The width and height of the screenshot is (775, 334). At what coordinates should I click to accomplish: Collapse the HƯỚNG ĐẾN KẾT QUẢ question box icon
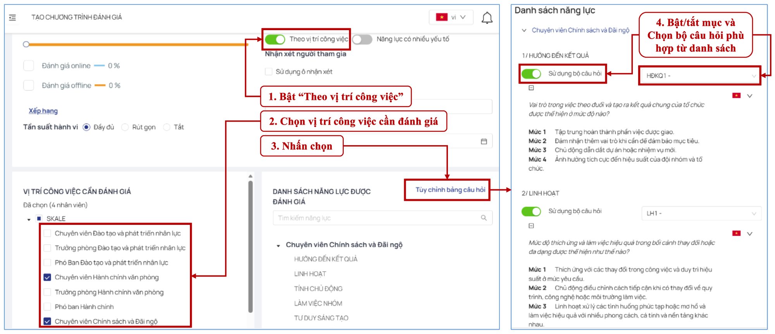coord(531,88)
